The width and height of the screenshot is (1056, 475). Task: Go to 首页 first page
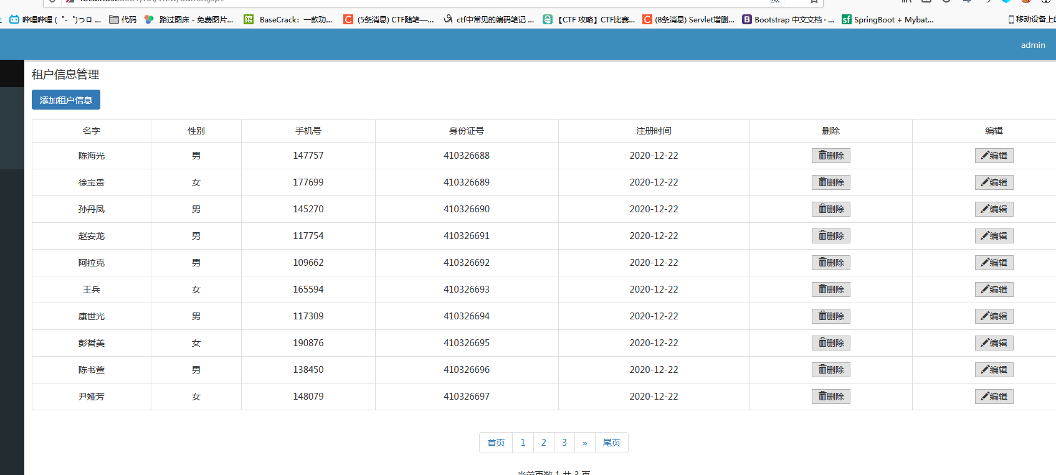[x=496, y=443]
